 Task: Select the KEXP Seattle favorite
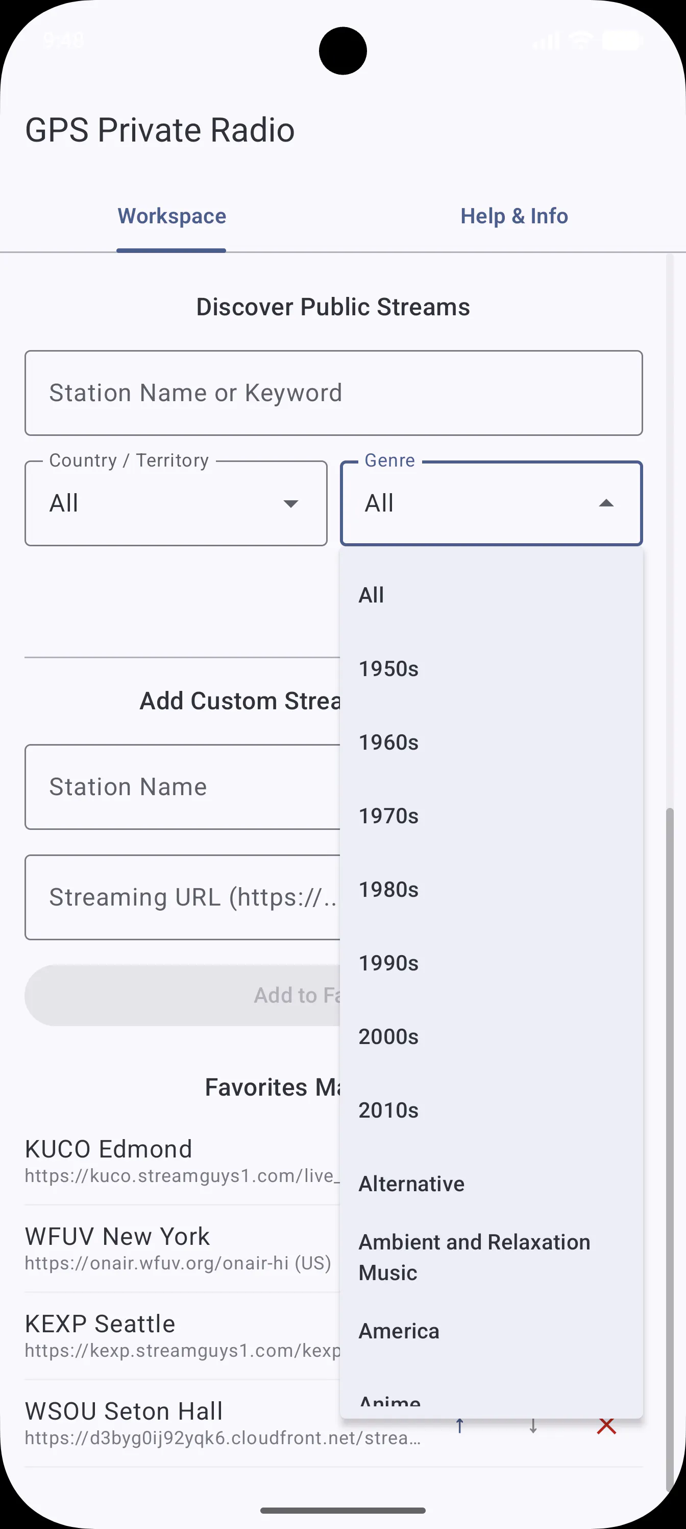(x=182, y=1335)
